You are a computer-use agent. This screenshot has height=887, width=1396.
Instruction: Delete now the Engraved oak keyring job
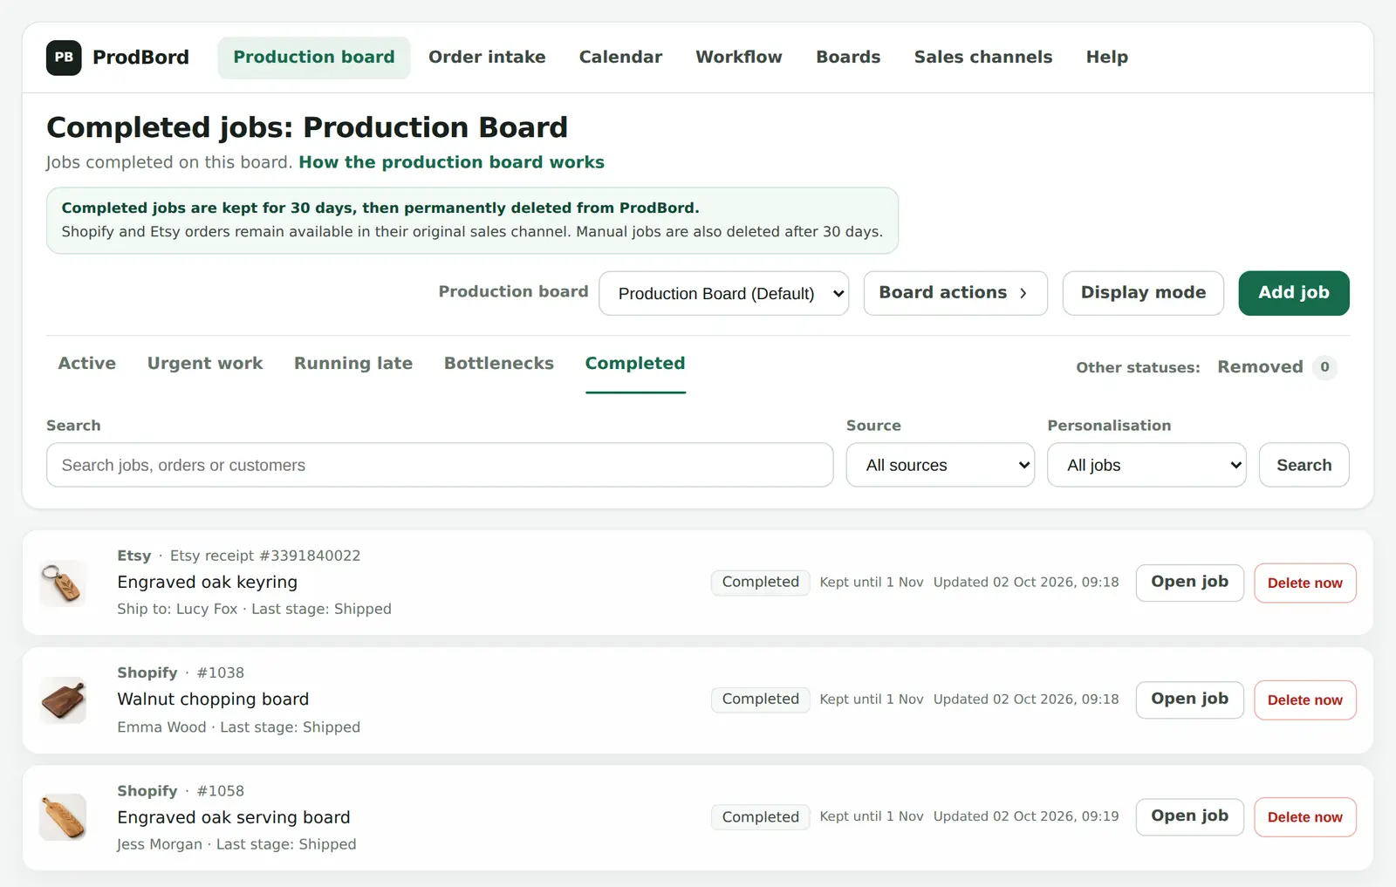click(1305, 583)
